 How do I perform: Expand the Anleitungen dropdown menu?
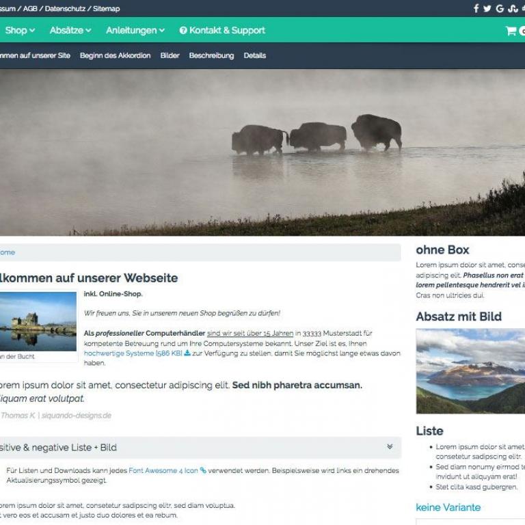click(135, 31)
